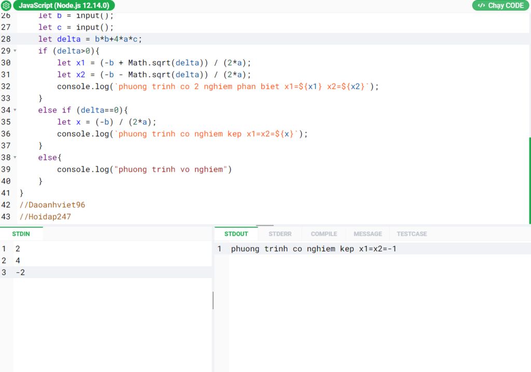Switch to the STDOUT tab
Image resolution: width=531 pixels, height=372 pixels.
pyautogui.click(x=236, y=234)
